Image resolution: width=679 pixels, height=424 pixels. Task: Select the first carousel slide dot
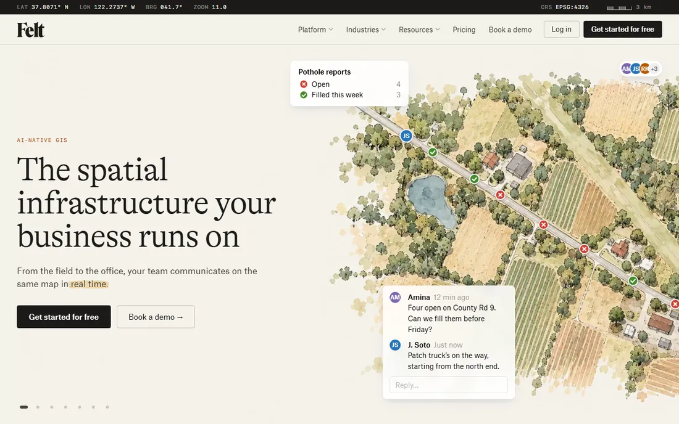(24, 407)
